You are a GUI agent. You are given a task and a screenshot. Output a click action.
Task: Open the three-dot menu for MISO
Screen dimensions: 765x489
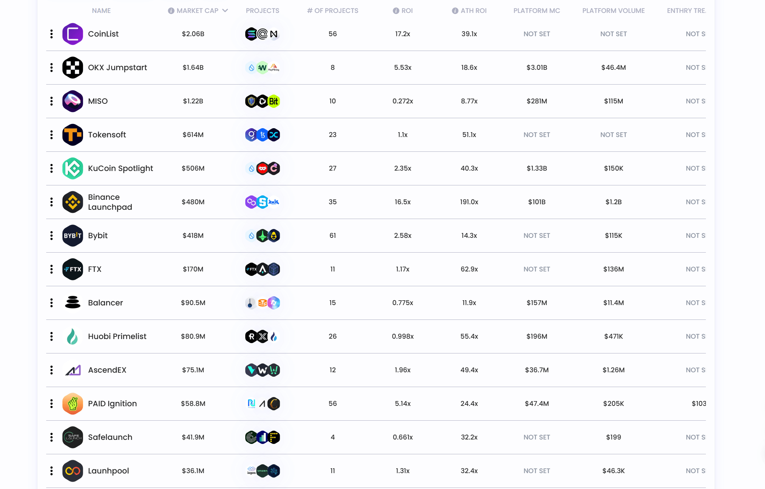coord(51,101)
